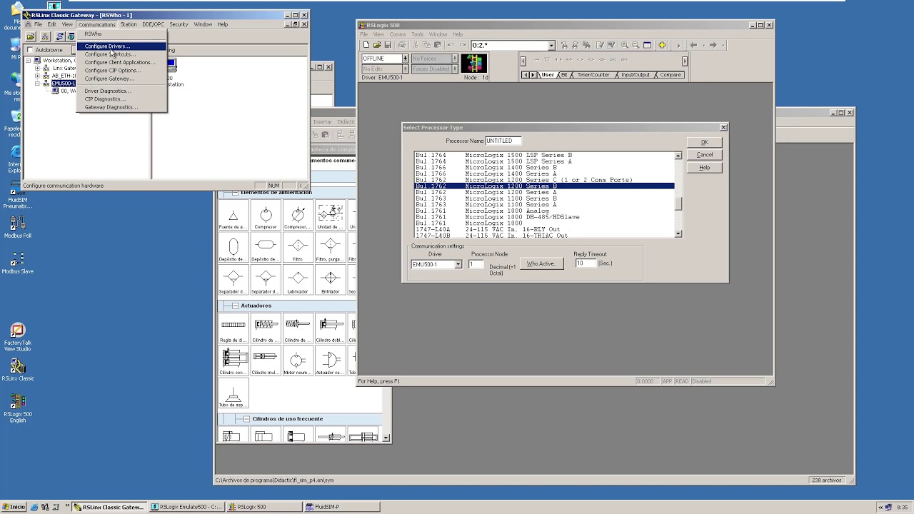This screenshot has width=914, height=514.
Task: Click the Reply Timeout field showing 10
Action: click(586, 263)
